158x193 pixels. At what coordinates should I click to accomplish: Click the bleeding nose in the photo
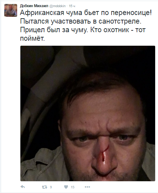(104, 158)
